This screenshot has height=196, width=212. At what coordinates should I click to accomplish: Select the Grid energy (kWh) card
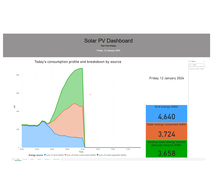click(x=167, y=113)
